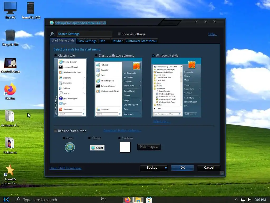Click the Cancel button
This screenshot has width=270, height=203.
pos(209,168)
